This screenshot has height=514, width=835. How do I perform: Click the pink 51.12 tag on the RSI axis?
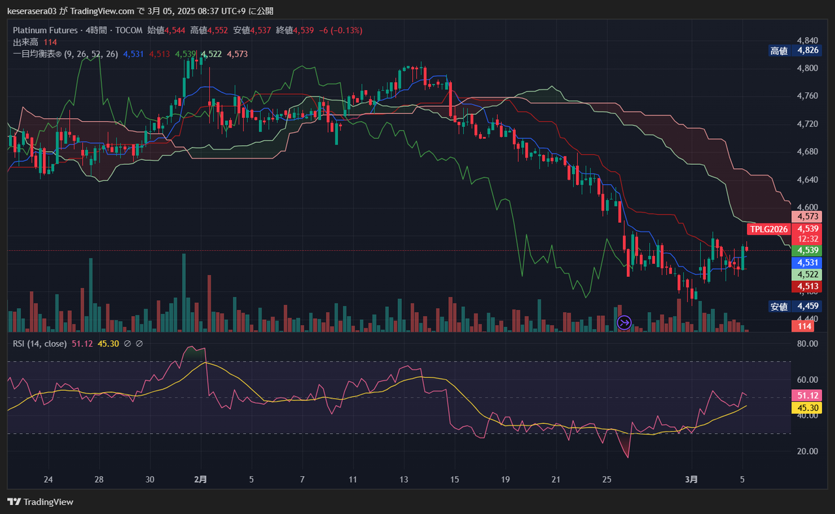point(807,395)
